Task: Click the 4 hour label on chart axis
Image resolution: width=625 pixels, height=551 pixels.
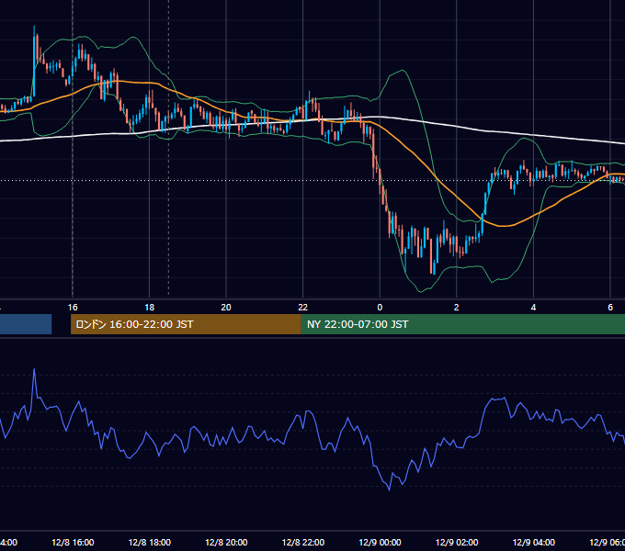Action: 533,308
